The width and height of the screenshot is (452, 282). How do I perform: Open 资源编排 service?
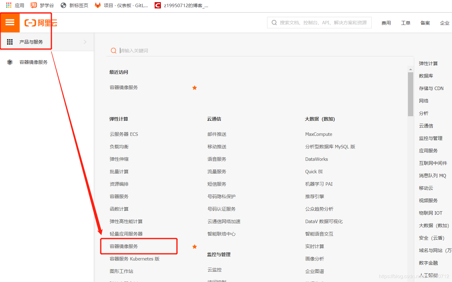point(119,184)
